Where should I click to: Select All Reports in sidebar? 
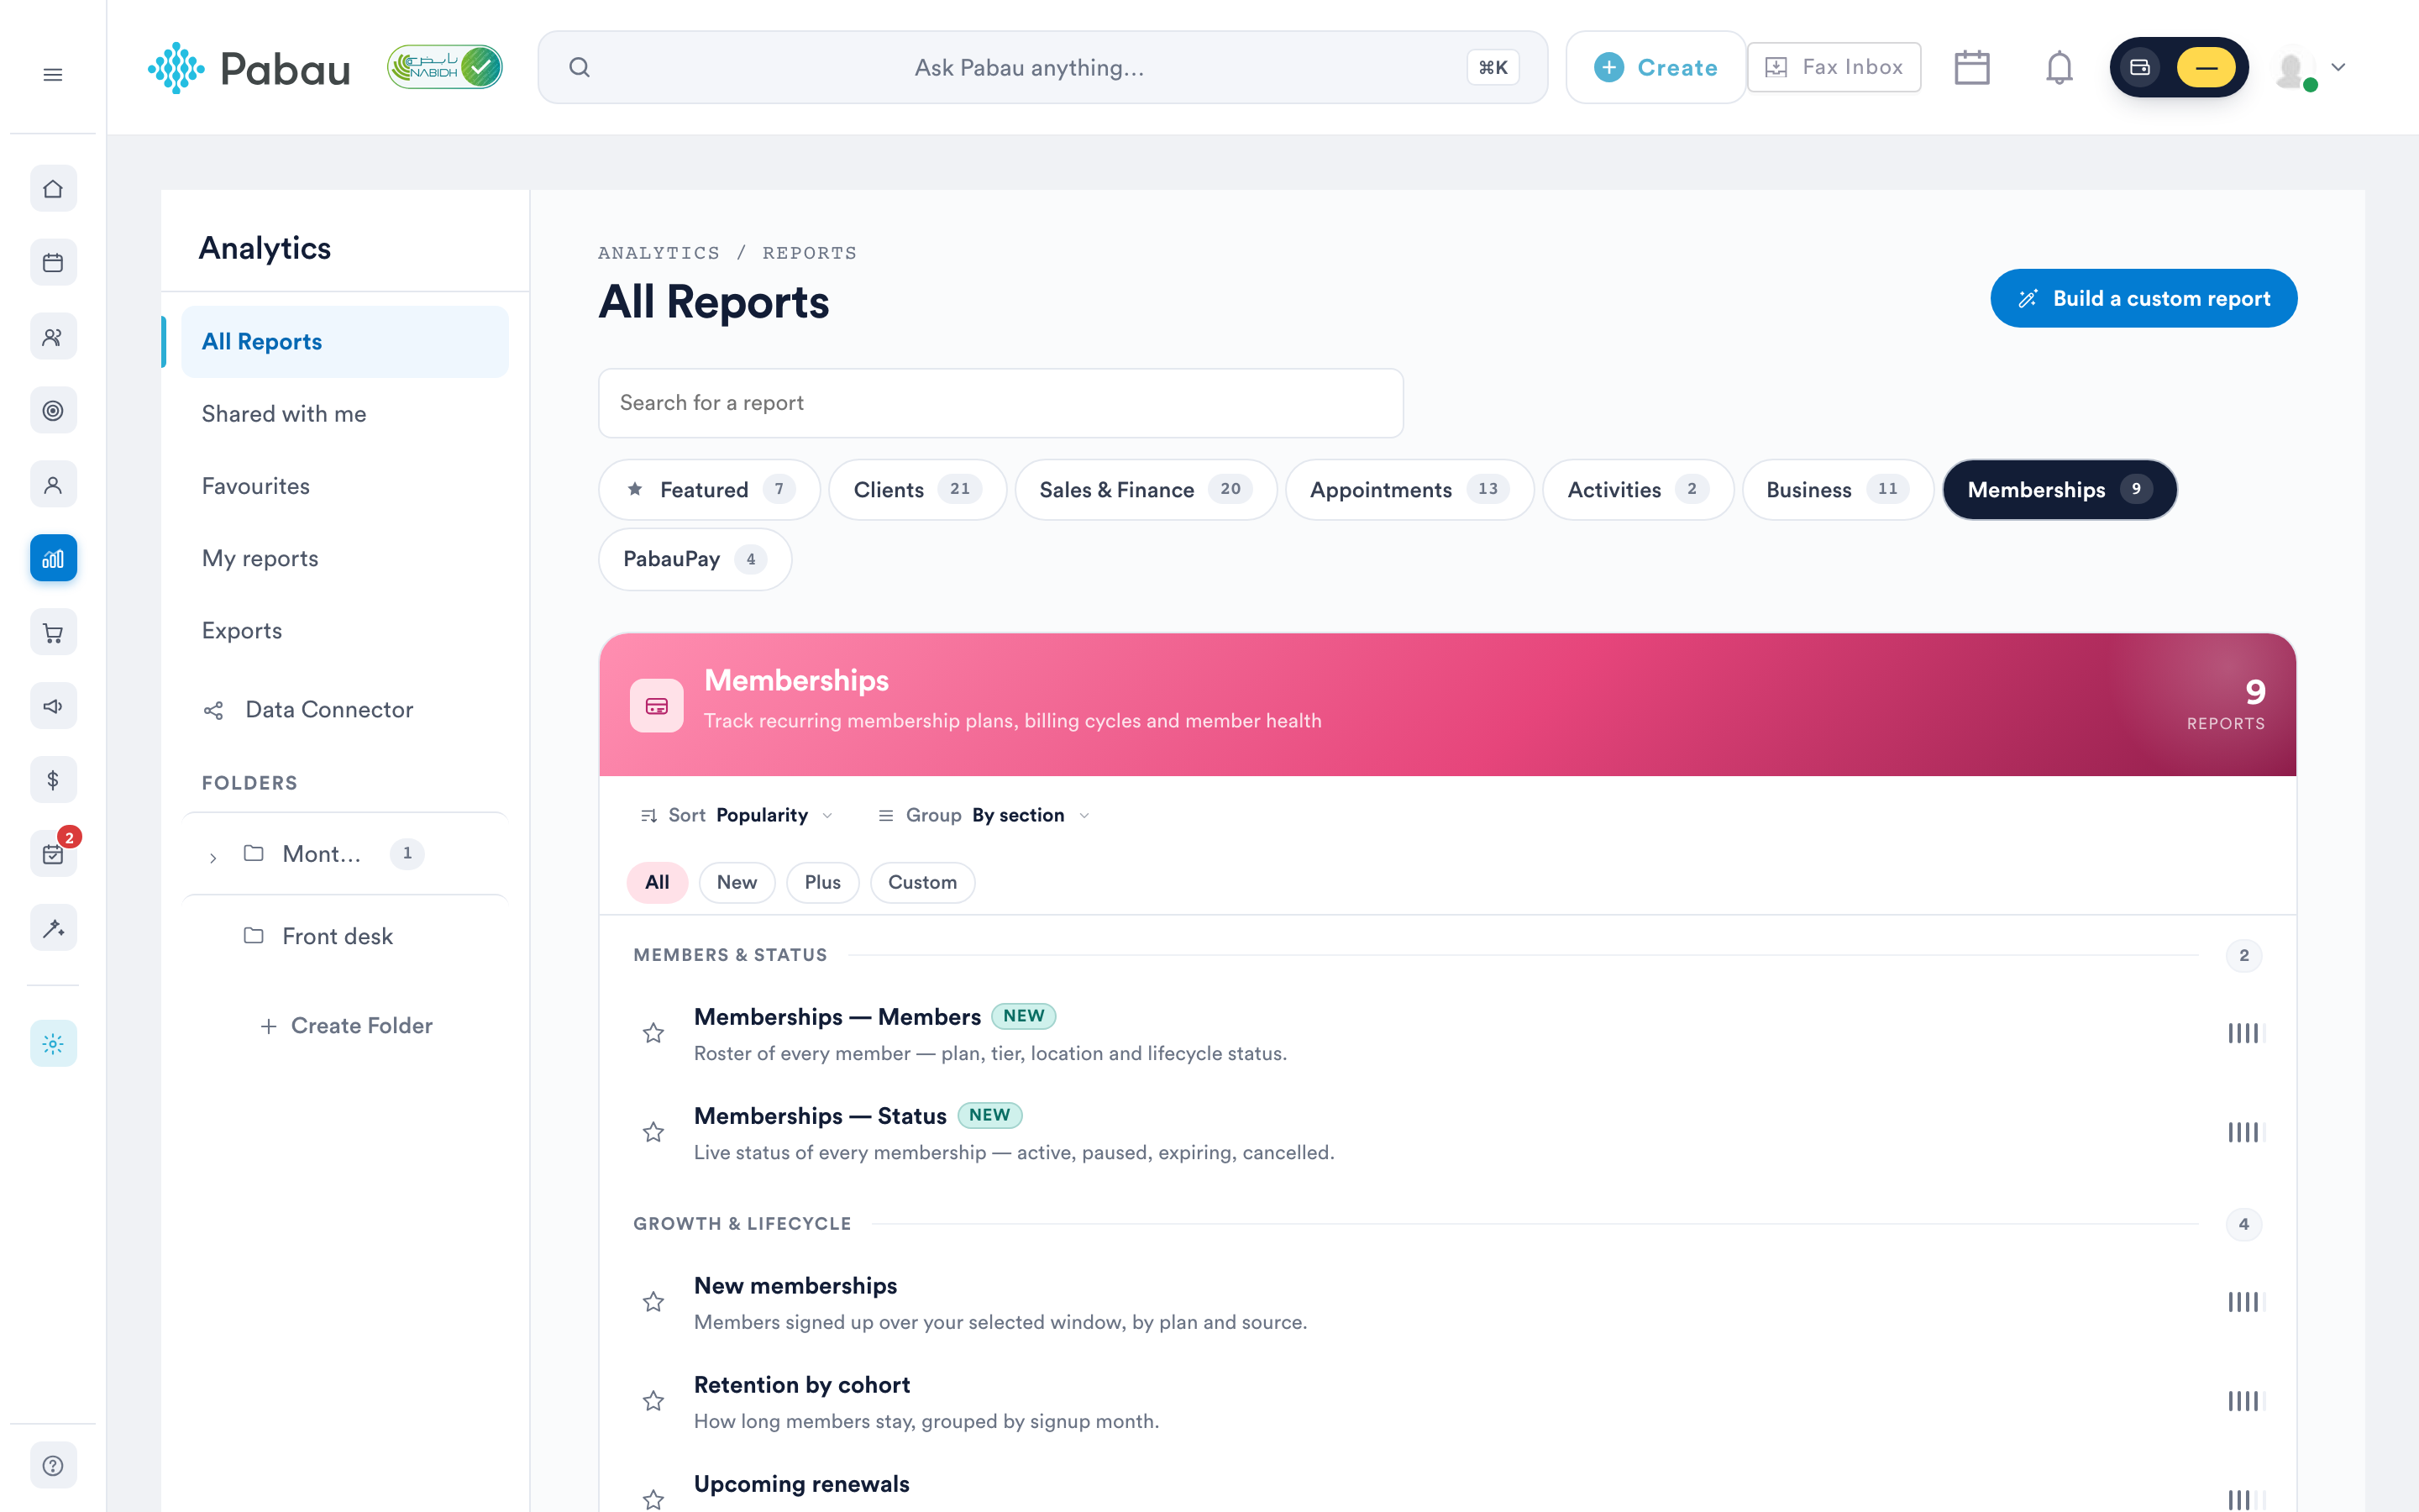345,342
